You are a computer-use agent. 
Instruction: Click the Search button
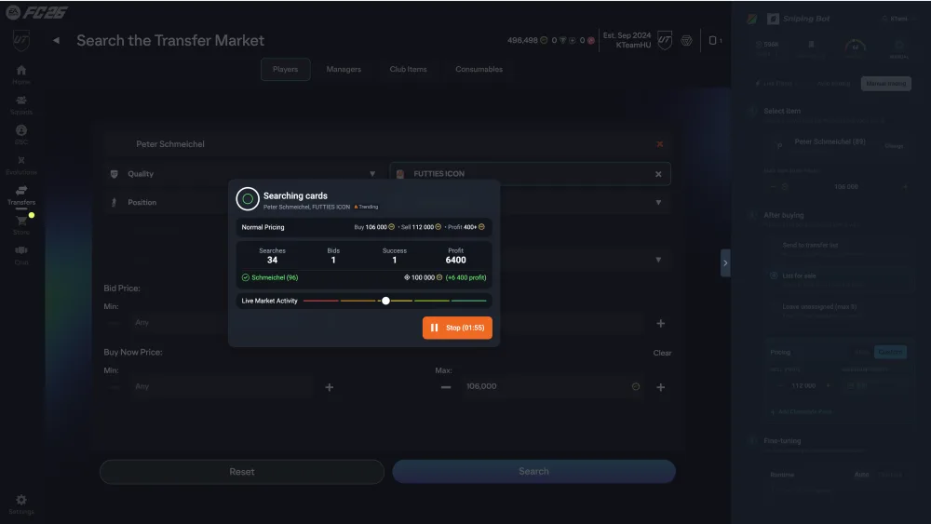[533, 471]
